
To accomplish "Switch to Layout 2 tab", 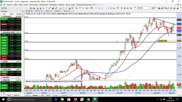I will [x=65, y=95].
